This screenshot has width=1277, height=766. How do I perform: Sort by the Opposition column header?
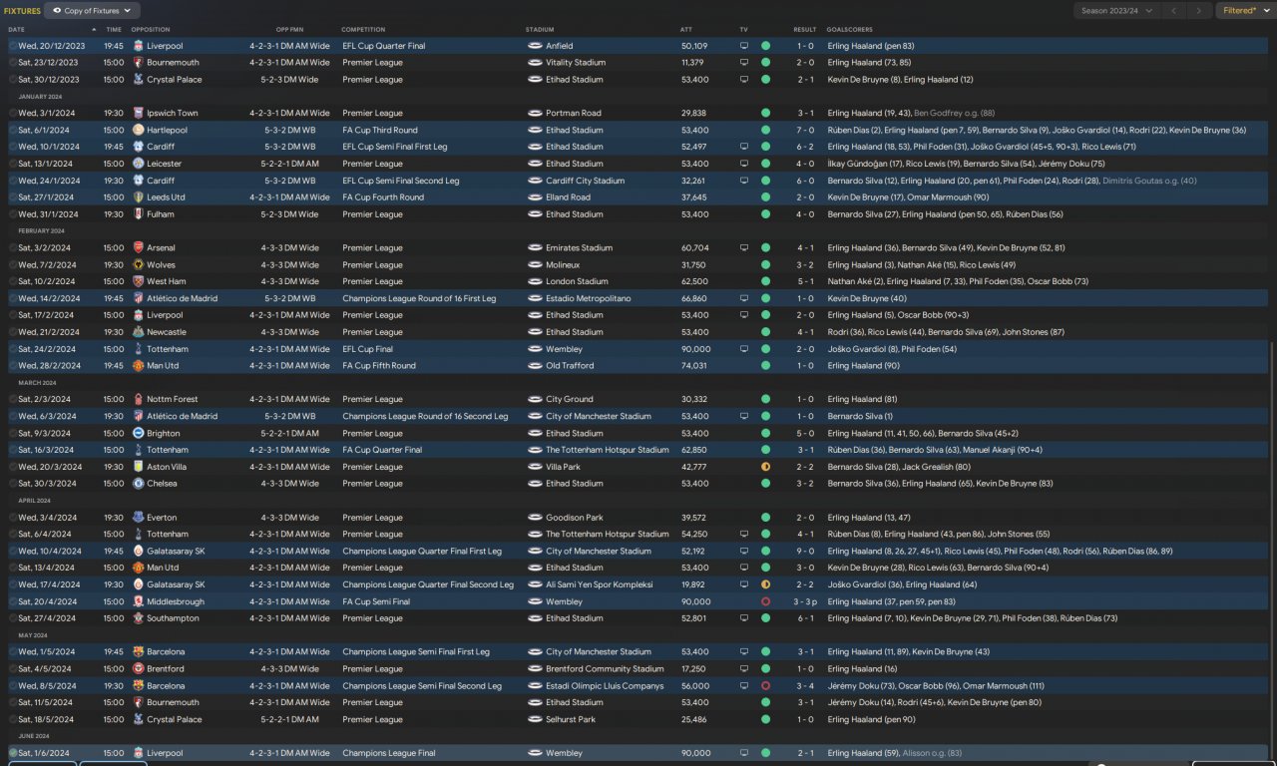coord(151,30)
